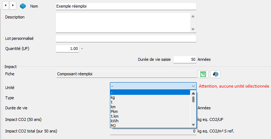Choose 'MJ' from the unit list
Screen dimensions: 271x139
(150, 126)
